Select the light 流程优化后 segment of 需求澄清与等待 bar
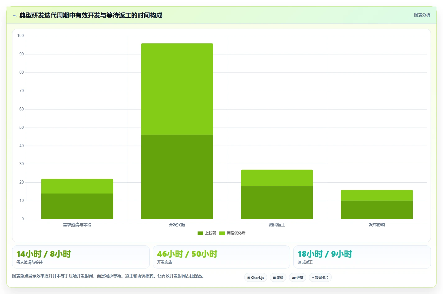The height and width of the screenshot is (294, 443). (77, 186)
